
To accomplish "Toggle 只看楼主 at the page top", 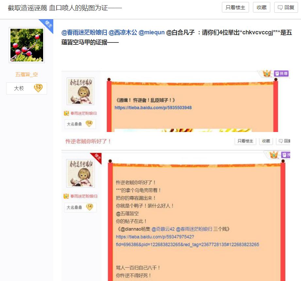I will pyautogui.click(x=235, y=8).
